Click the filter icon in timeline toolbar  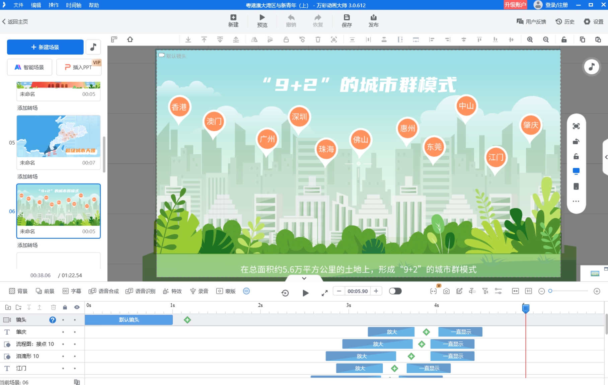point(485,291)
